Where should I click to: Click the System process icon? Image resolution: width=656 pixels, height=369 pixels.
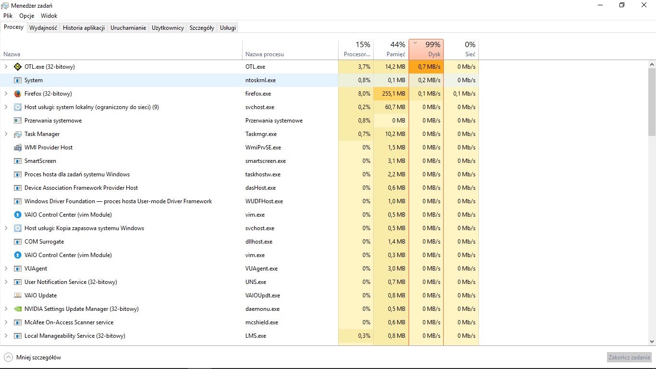click(18, 80)
